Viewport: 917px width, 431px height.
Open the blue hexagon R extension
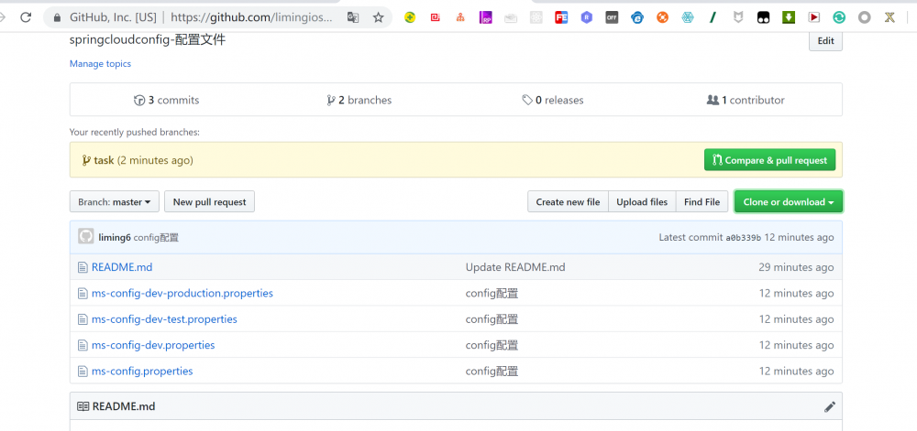pos(587,17)
